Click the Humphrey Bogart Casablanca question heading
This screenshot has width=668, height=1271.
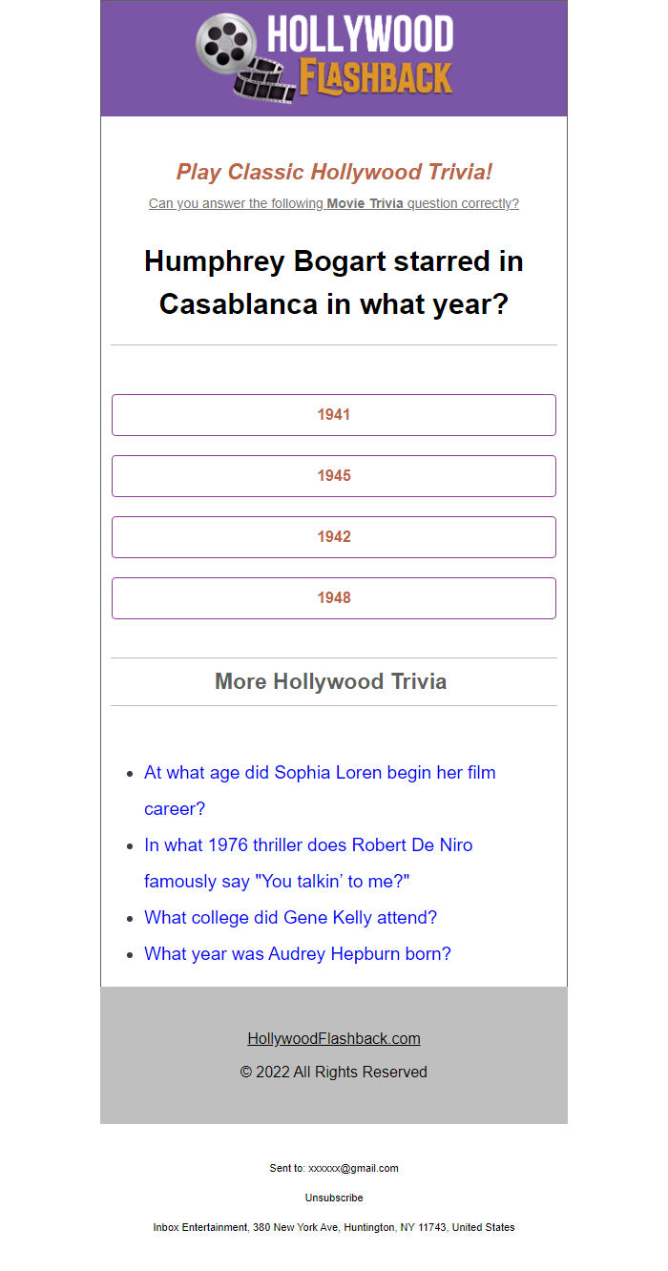point(334,282)
